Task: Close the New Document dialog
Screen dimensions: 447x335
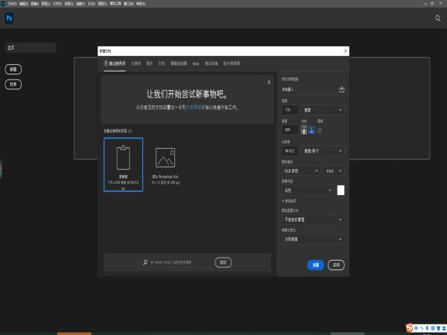Action: click(346, 51)
